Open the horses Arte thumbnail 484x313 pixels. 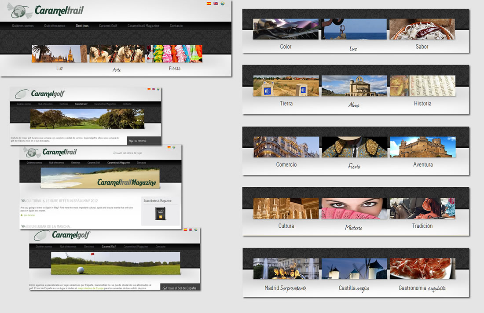pyautogui.click(x=117, y=54)
